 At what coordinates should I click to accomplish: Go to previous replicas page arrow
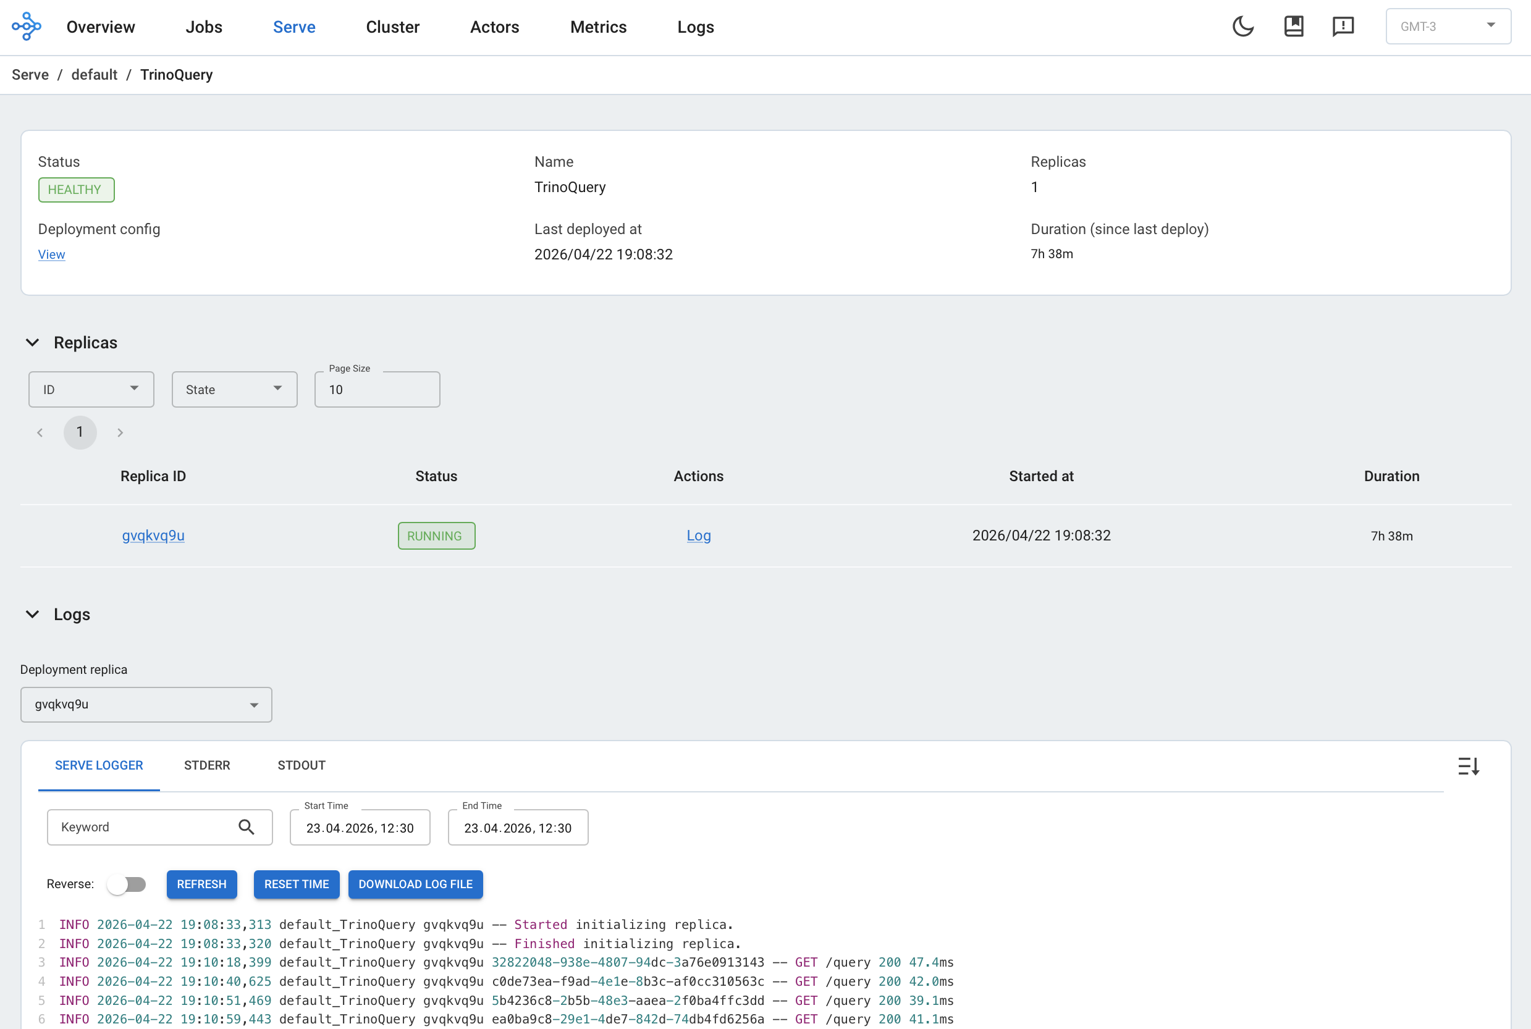point(40,432)
